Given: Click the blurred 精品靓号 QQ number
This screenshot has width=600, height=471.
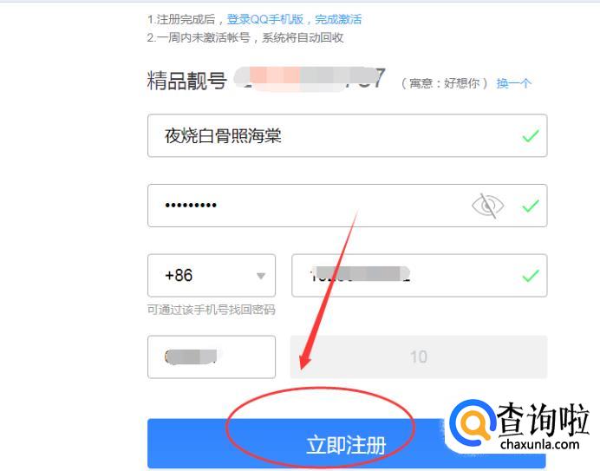Looking at the screenshot, I should coord(310,79).
